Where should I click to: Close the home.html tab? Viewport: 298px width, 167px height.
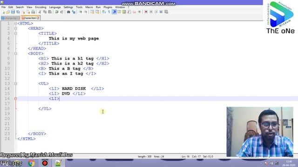(x=38, y=18)
